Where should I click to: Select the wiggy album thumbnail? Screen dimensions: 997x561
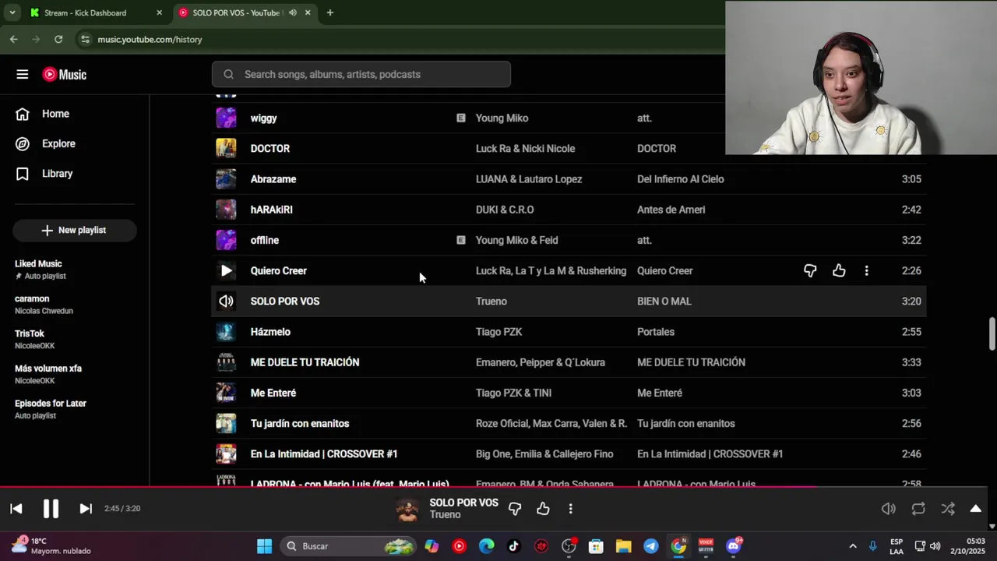point(226,118)
